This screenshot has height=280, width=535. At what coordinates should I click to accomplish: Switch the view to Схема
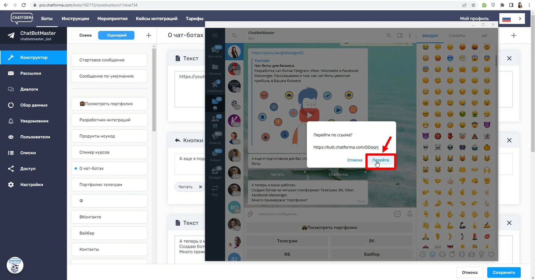(x=85, y=35)
